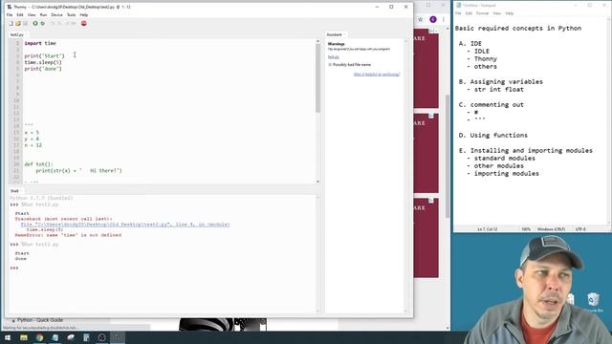612x344 pixels.
Task: Click Calculator icon in taskbar
Action: [86, 337]
